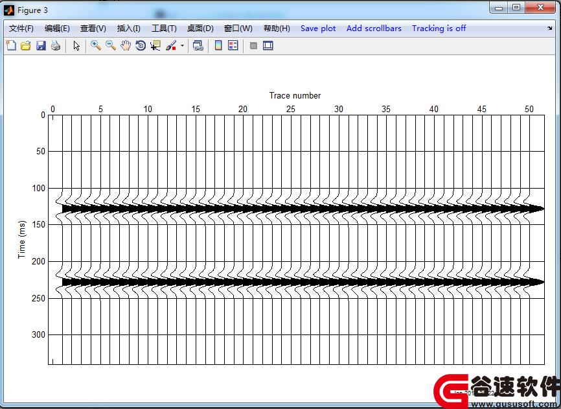Open the 工具(T) menu
The height and width of the screenshot is (409, 561).
164,29
